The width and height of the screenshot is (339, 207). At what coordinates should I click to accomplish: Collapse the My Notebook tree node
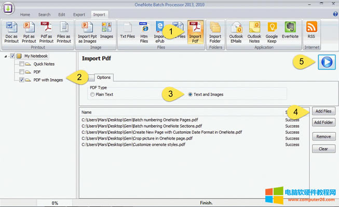(6, 56)
